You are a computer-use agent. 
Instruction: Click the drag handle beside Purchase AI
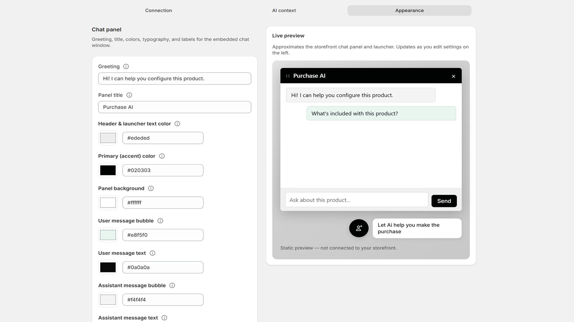tap(287, 76)
